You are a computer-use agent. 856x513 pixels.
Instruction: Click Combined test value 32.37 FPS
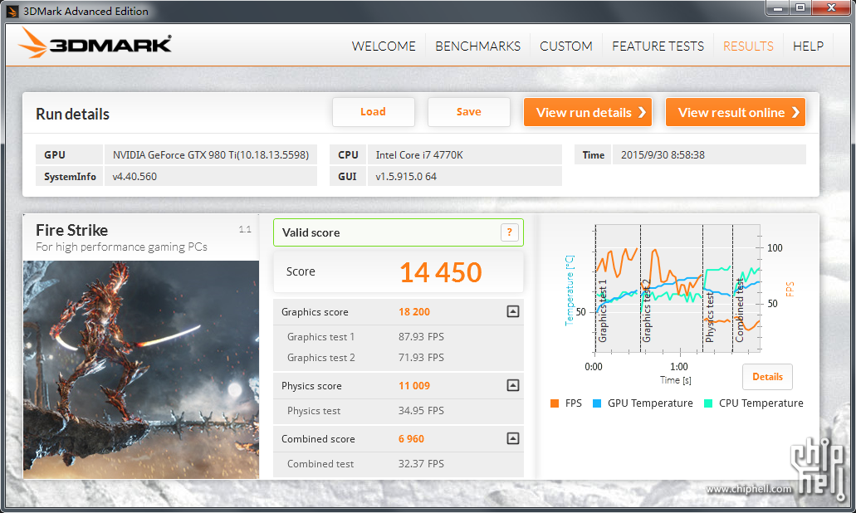pos(421,463)
